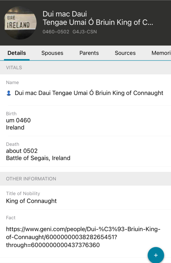Go to the Parents tab
Viewport: 171px width, 263px height.
click(x=89, y=53)
